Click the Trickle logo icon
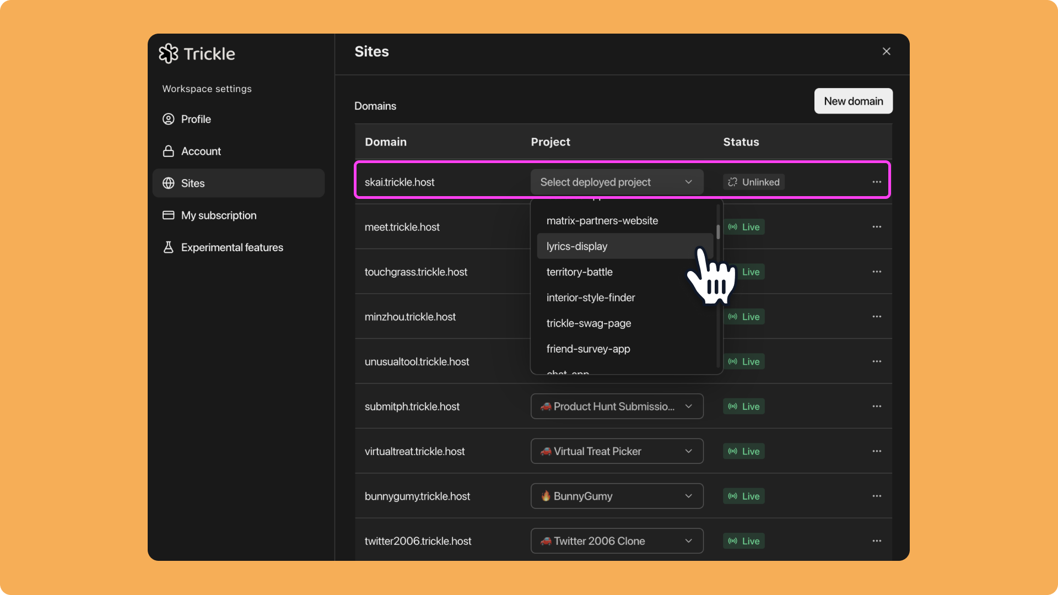 [x=168, y=53]
